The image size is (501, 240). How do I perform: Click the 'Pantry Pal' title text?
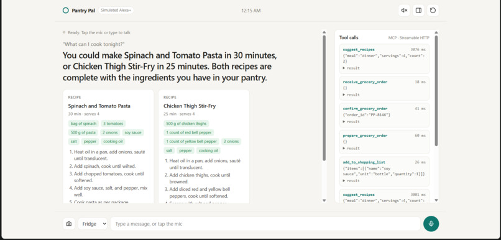[x=83, y=11]
